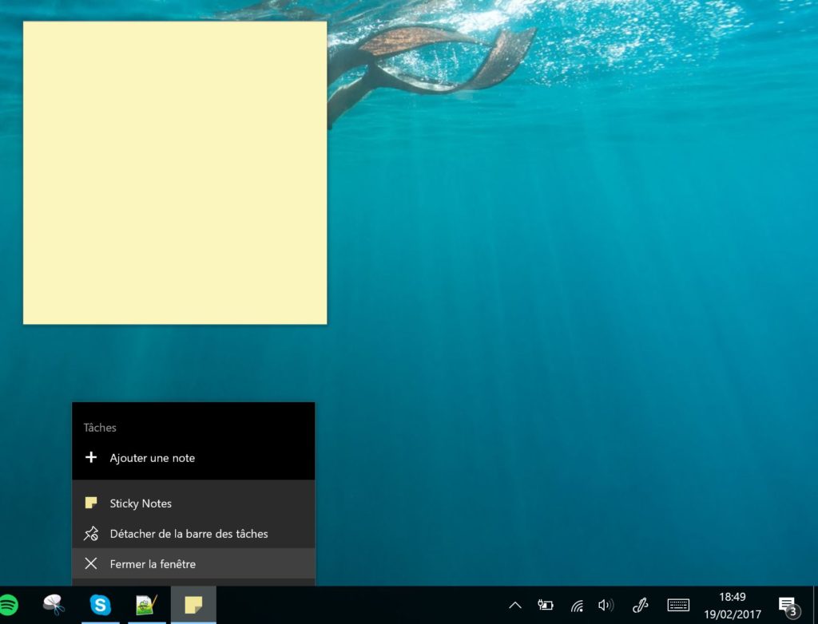Screen dimensions: 818x624
Task: Open the volume control in the tray
Action: pyautogui.click(x=606, y=606)
